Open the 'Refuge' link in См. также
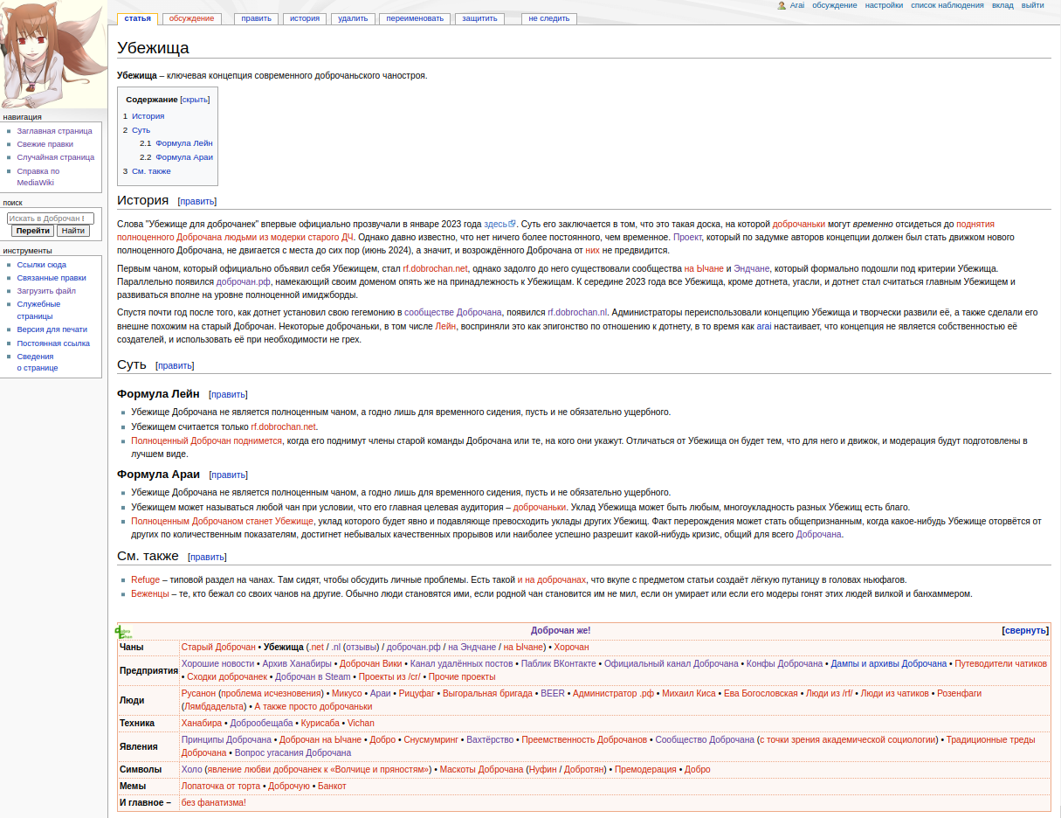The width and height of the screenshot is (1061, 818). (x=146, y=580)
